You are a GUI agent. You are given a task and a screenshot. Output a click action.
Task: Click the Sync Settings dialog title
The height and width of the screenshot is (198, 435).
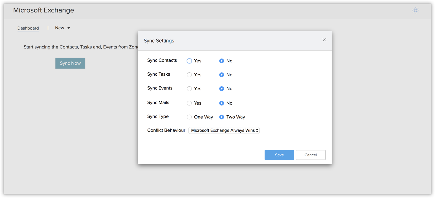[159, 41]
